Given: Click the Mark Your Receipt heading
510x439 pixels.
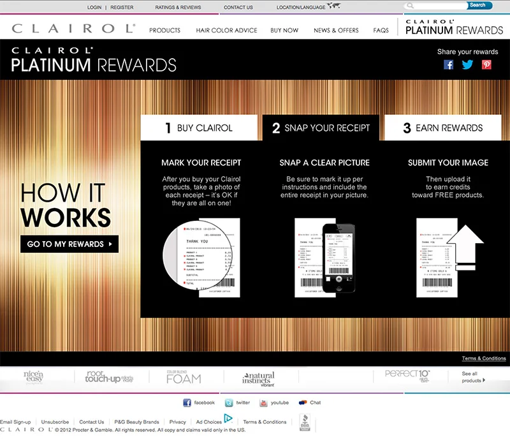Looking at the screenshot, I should pos(201,163).
